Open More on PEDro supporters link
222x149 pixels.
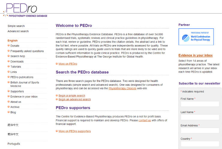[x=74, y=131]
